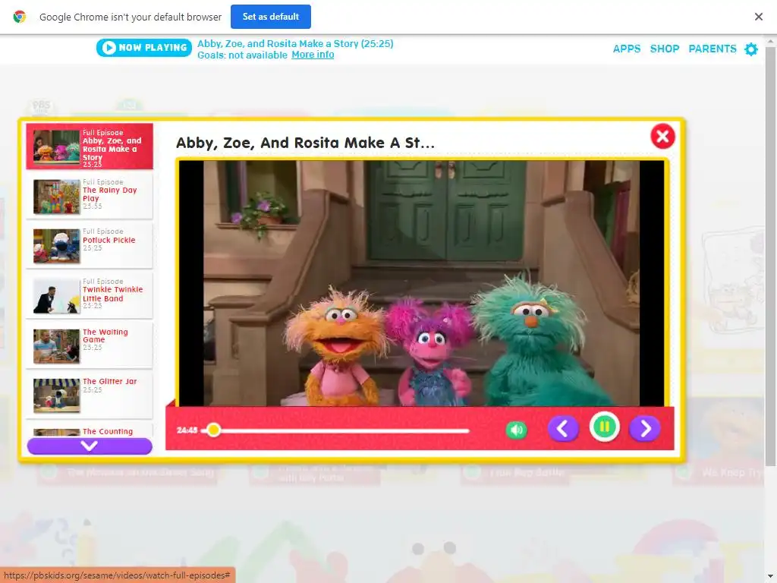Skip to next video with purple right arrow
Viewport: 777px width, 583px height.
(645, 428)
